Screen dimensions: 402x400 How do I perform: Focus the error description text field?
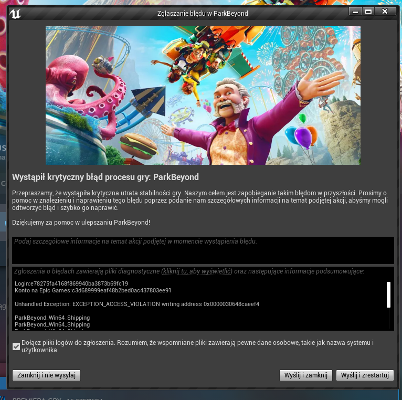pos(203,250)
